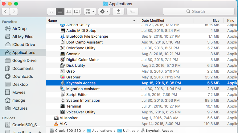Select the Disk Utility icon

pos(63,65)
